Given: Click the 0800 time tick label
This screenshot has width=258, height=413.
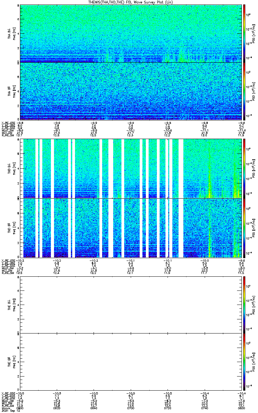Looking at the screenshot, I should coord(242,408).
